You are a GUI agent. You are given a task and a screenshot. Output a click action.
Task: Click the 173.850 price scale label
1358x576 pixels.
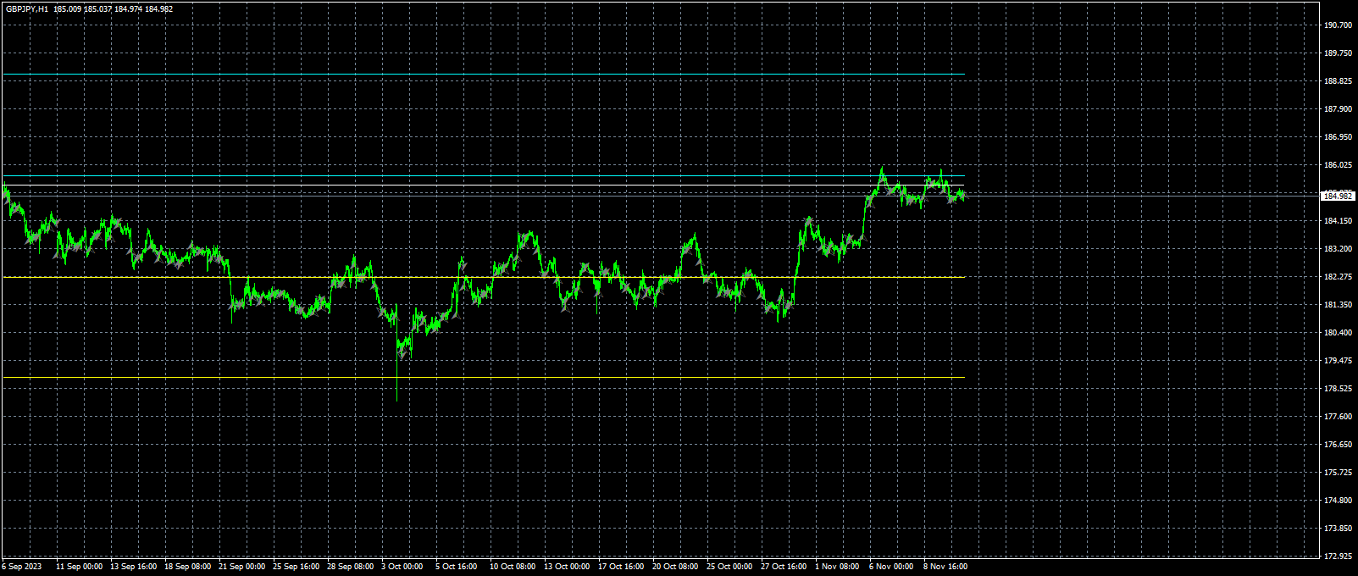1338,529
